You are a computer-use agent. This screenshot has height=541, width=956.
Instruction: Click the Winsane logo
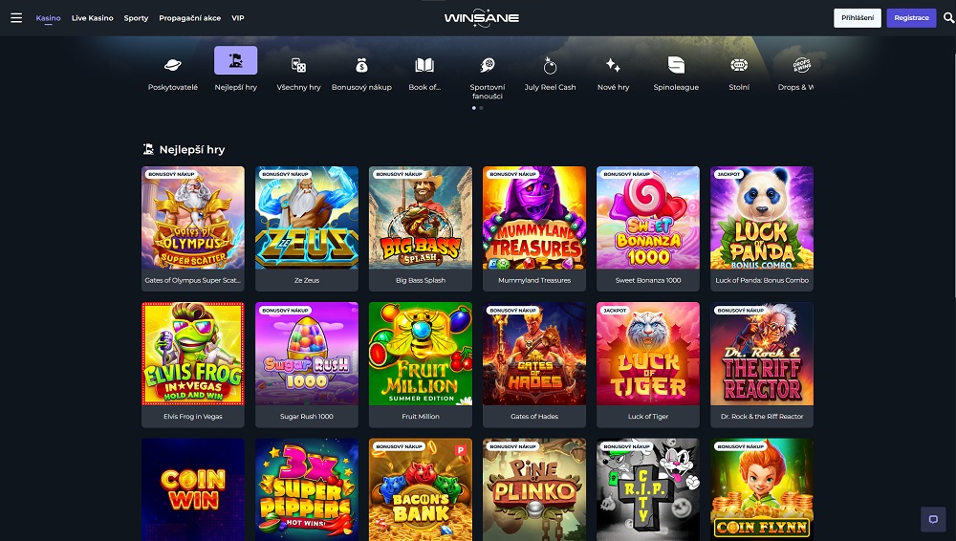click(482, 18)
